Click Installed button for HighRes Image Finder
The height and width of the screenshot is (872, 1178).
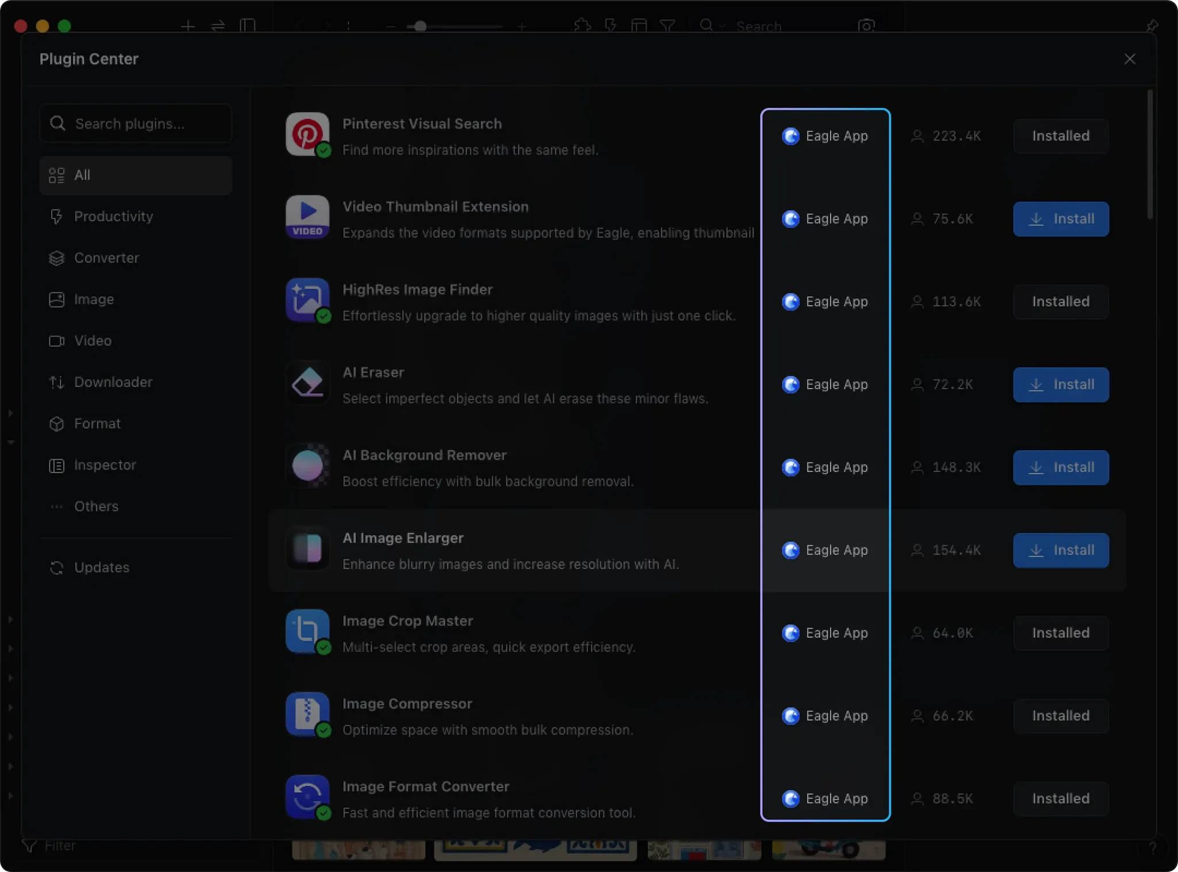pos(1061,302)
